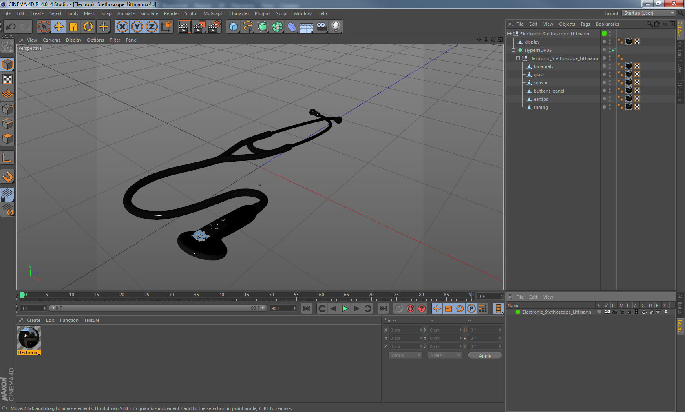Click the record active objects button

pos(399,308)
